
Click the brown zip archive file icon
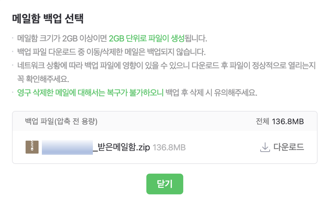pyautogui.click(x=32, y=147)
